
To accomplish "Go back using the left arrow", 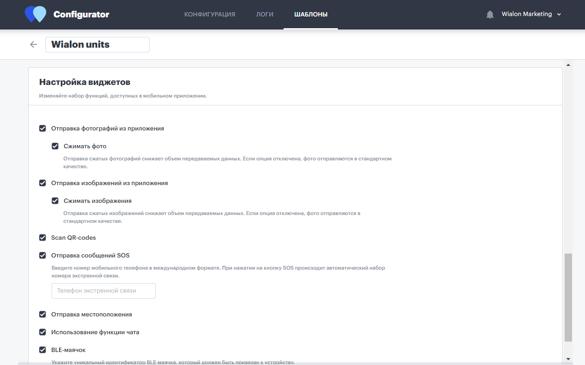I will pyautogui.click(x=33, y=44).
